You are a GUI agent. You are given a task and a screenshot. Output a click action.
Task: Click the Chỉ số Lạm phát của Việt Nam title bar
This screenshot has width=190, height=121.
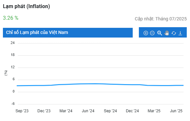pyautogui.click(x=68, y=33)
